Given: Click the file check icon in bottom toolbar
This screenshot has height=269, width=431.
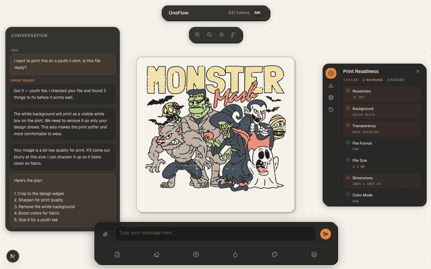Looking at the screenshot, I should tap(117, 255).
